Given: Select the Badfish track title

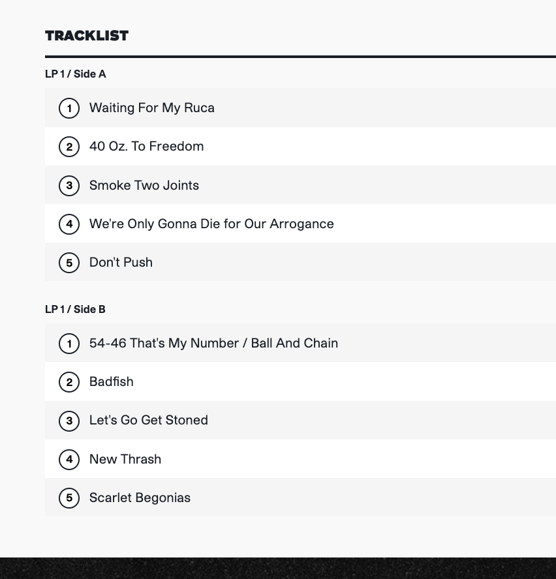Looking at the screenshot, I should pyautogui.click(x=112, y=381).
